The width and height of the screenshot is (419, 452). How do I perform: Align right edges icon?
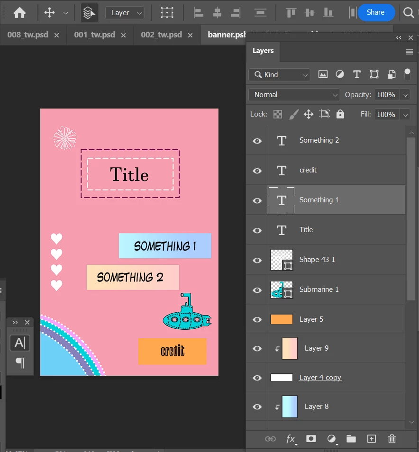pyautogui.click(x=235, y=13)
